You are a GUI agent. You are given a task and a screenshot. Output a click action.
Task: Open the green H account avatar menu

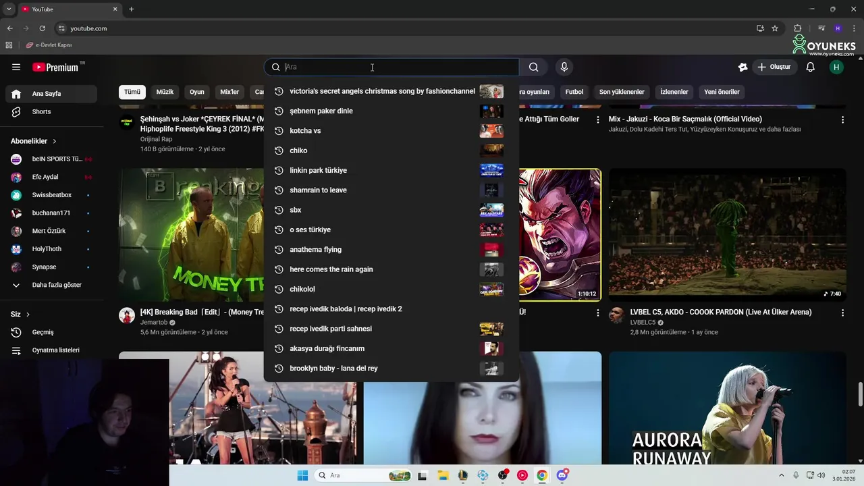(836, 67)
